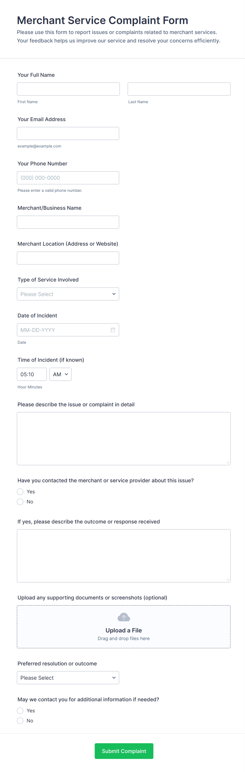Focus the First Name field
The image size is (245, 772).
point(68,89)
